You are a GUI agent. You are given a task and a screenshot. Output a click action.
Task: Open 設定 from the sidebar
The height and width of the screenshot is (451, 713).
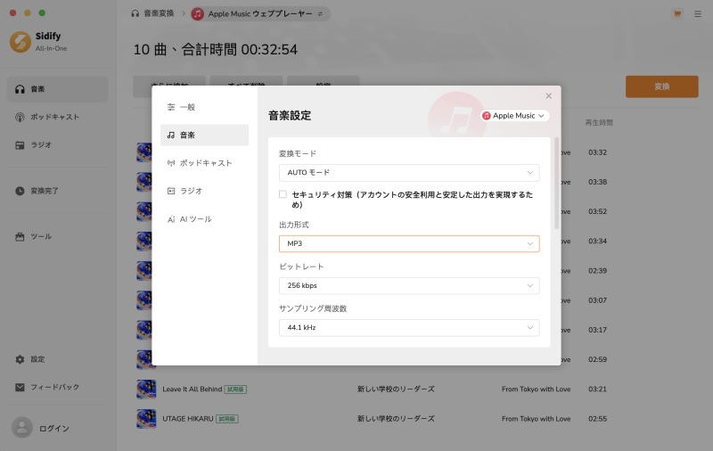57,359
